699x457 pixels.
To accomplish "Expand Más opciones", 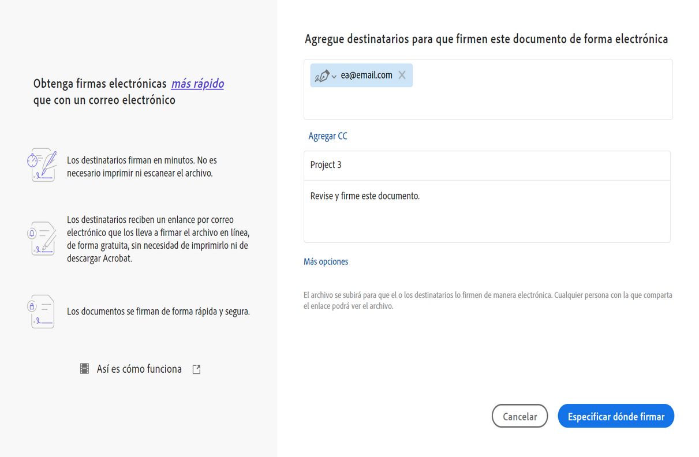I will pyautogui.click(x=326, y=262).
